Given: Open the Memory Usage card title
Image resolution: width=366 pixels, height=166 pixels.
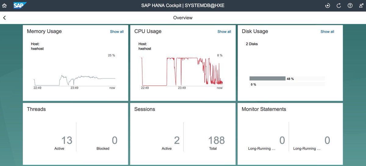Looking at the screenshot, I should [x=44, y=31].
